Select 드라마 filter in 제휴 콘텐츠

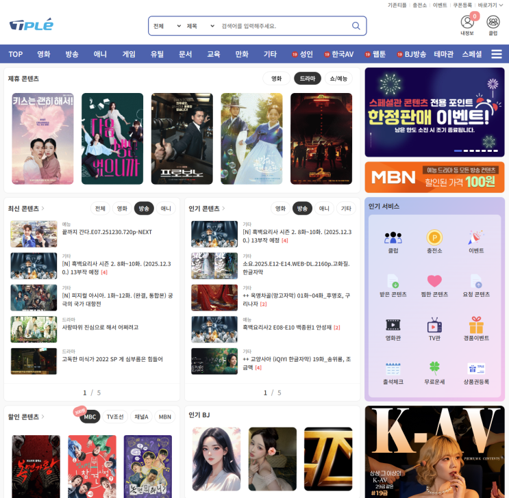307,79
